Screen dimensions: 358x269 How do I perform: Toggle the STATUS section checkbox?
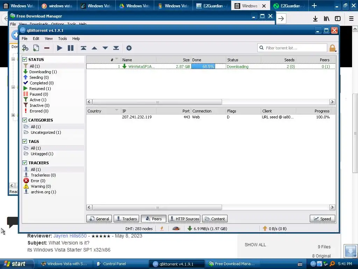click(x=25, y=60)
